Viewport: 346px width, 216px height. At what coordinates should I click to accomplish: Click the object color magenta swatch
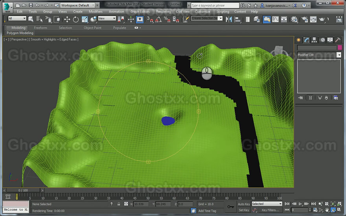[340, 48]
